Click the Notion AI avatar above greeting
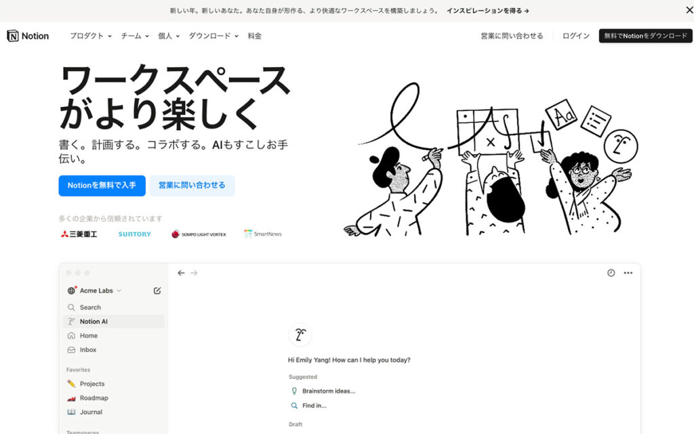The height and width of the screenshot is (434, 694). tap(300, 334)
